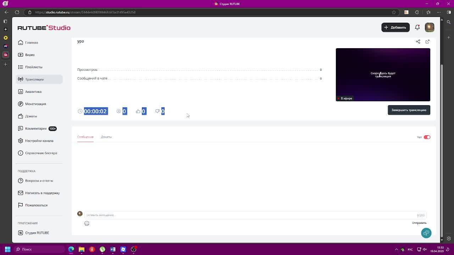
Task: Click Завершить трансляцию button
Action: tap(409, 110)
